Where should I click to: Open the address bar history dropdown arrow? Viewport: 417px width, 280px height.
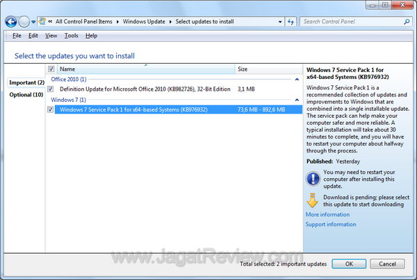[x=279, y=21]
